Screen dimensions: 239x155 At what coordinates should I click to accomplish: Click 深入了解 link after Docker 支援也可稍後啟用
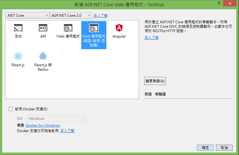67,131
